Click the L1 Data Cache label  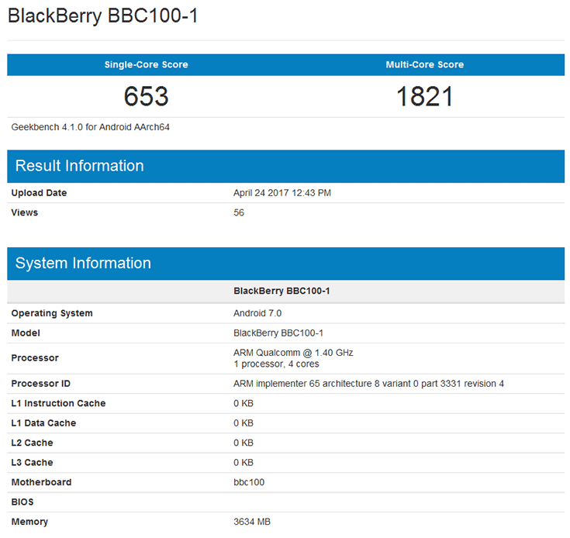click(43, 423)
